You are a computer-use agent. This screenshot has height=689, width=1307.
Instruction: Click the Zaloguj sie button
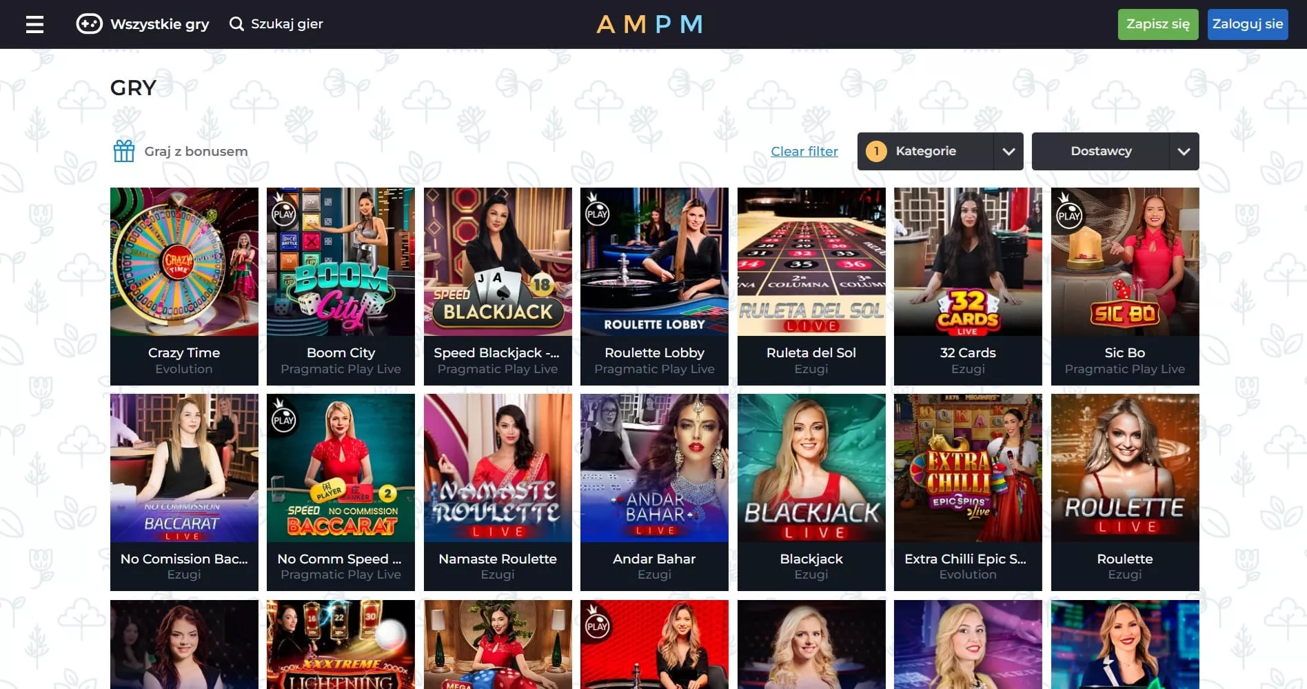(x=1248, y=24)
